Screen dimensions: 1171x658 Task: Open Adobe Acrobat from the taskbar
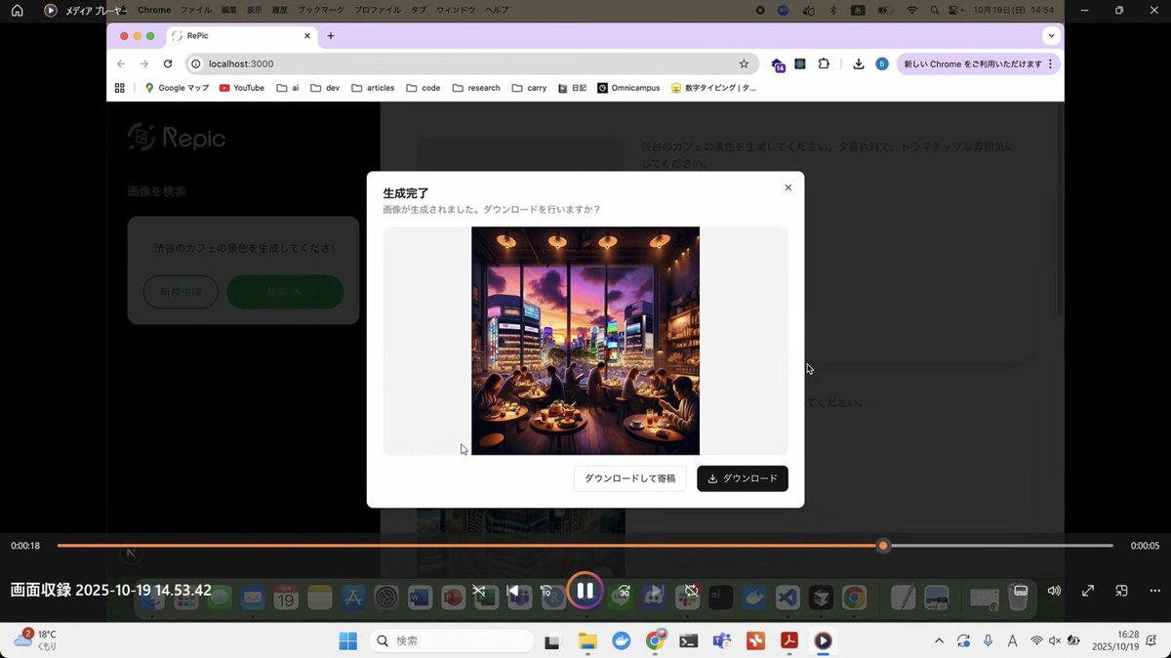(x=789, y=640)
